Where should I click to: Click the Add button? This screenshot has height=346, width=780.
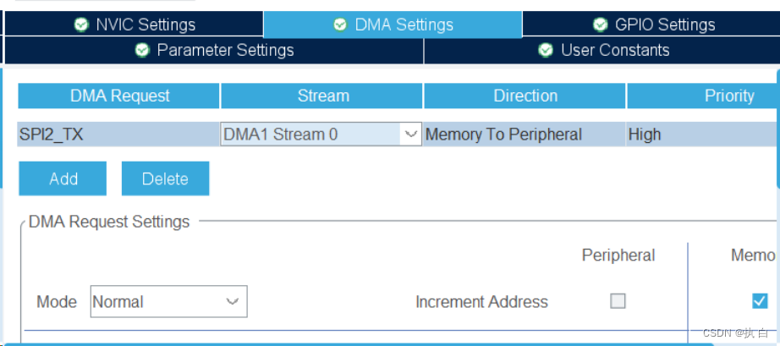tap(63, 178)
